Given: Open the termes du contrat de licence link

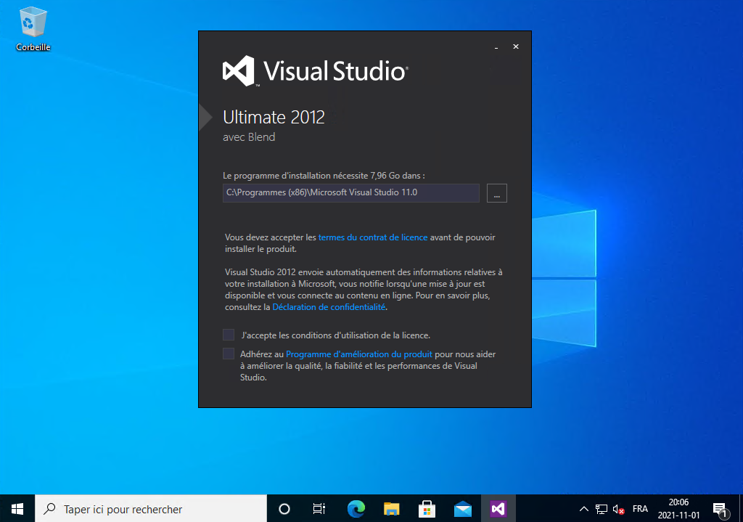Looking at the screenshot, I should pos(373,237).
